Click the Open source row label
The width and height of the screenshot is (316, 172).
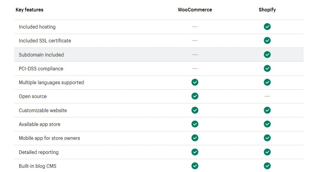click(x=33, y=97)
